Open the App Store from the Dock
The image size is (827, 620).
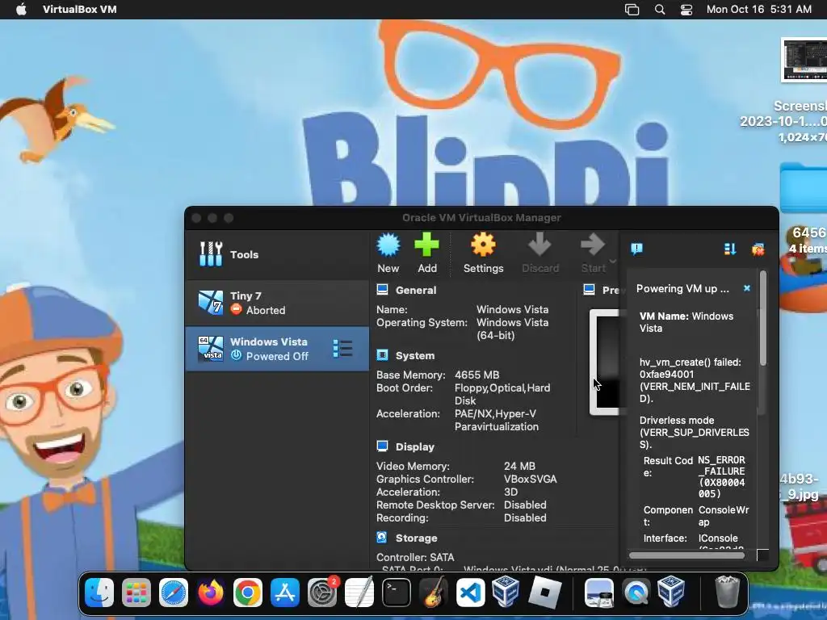click(x=285, y=593)
